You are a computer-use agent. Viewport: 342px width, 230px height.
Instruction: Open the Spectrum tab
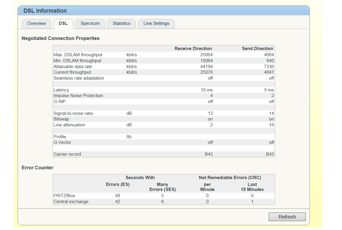tap(90, 24)
